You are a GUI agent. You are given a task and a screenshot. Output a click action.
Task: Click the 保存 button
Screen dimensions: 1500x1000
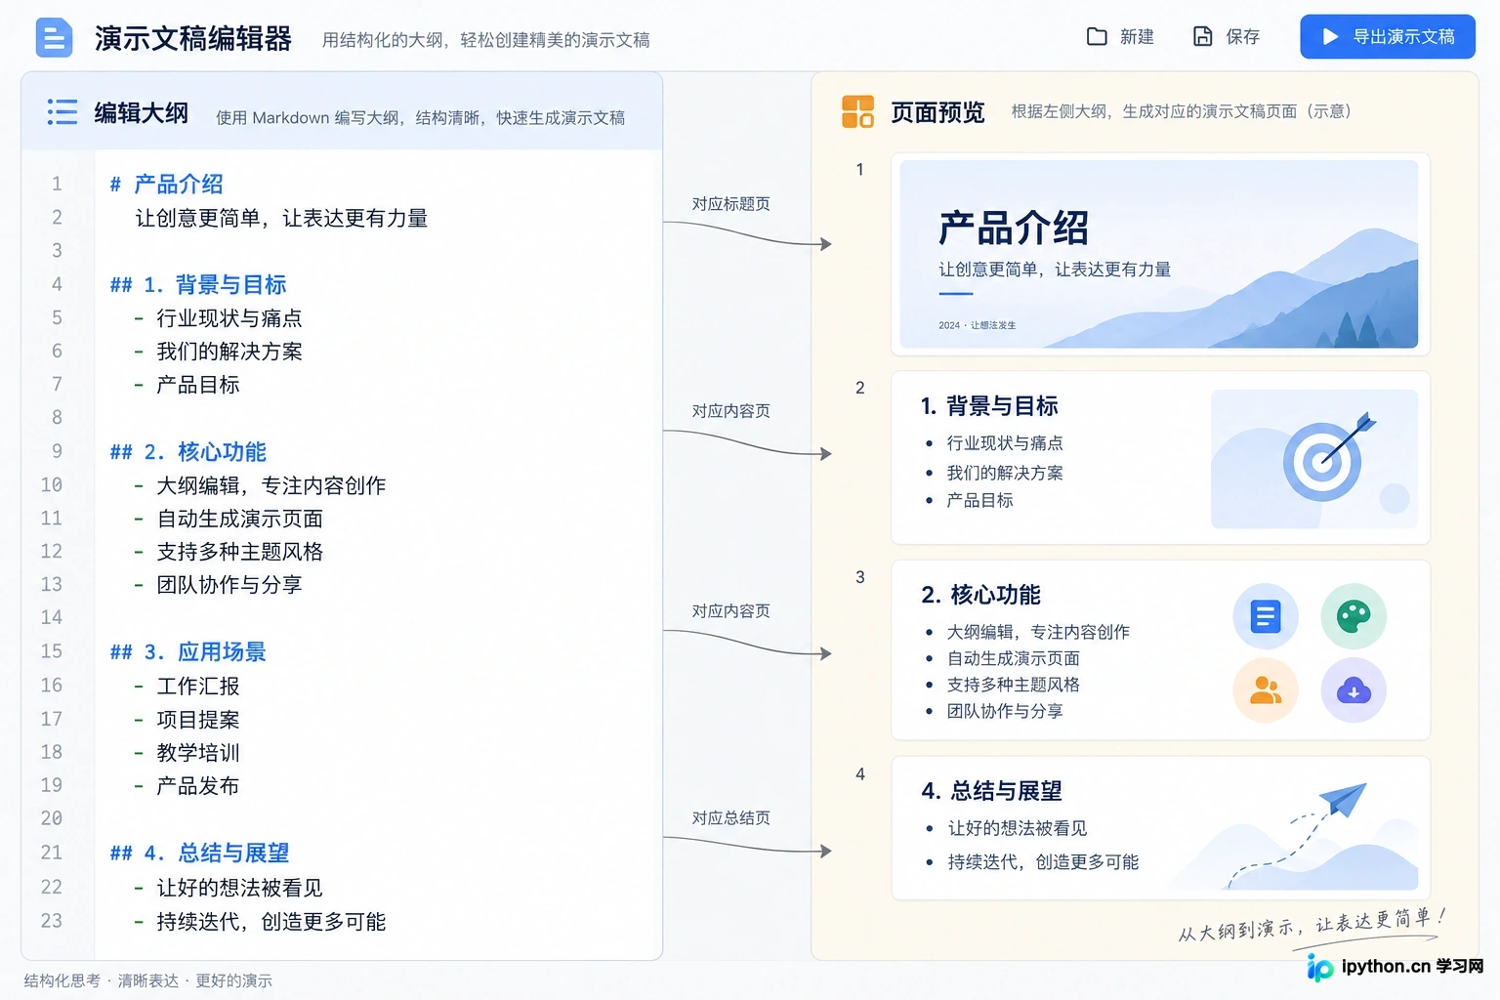[1227, 36]
